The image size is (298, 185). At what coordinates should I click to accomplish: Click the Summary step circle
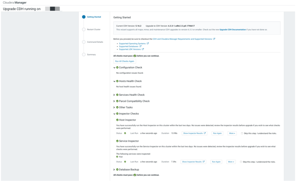tap(84, 55)
